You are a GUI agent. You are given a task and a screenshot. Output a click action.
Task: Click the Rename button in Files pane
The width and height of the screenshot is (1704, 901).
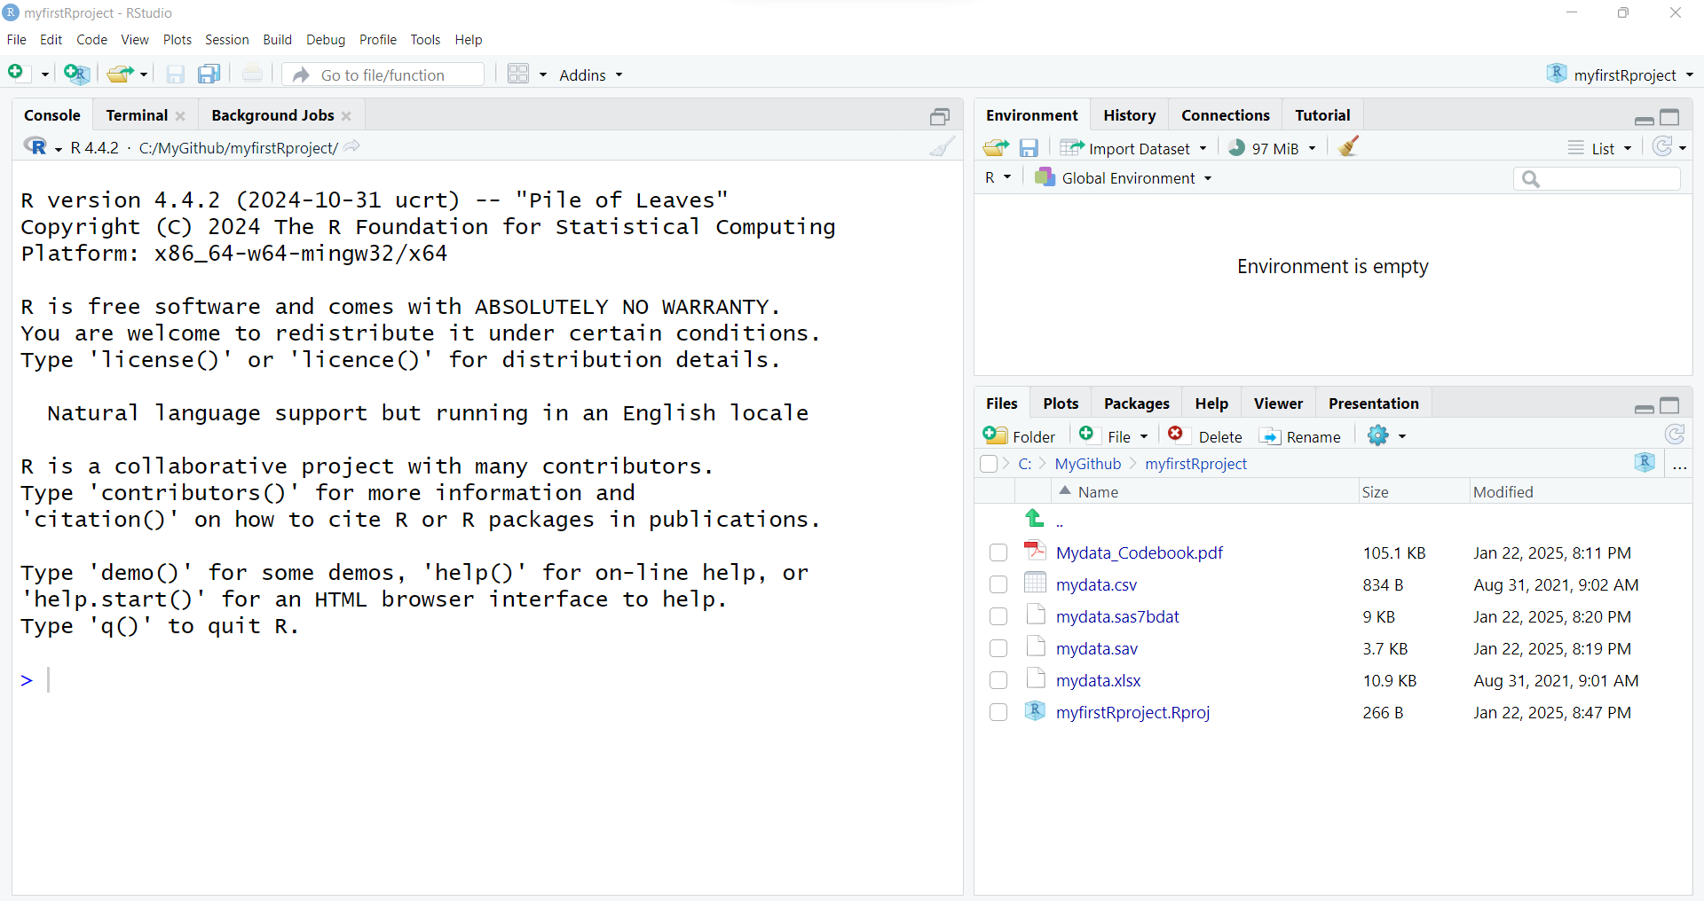coord(1300,436)
